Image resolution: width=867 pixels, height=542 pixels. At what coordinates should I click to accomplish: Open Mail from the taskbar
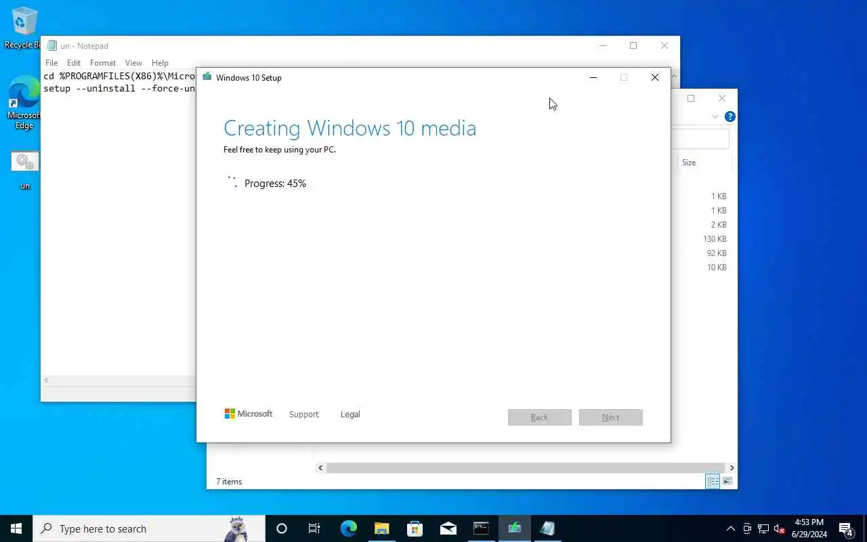point(448,528)
